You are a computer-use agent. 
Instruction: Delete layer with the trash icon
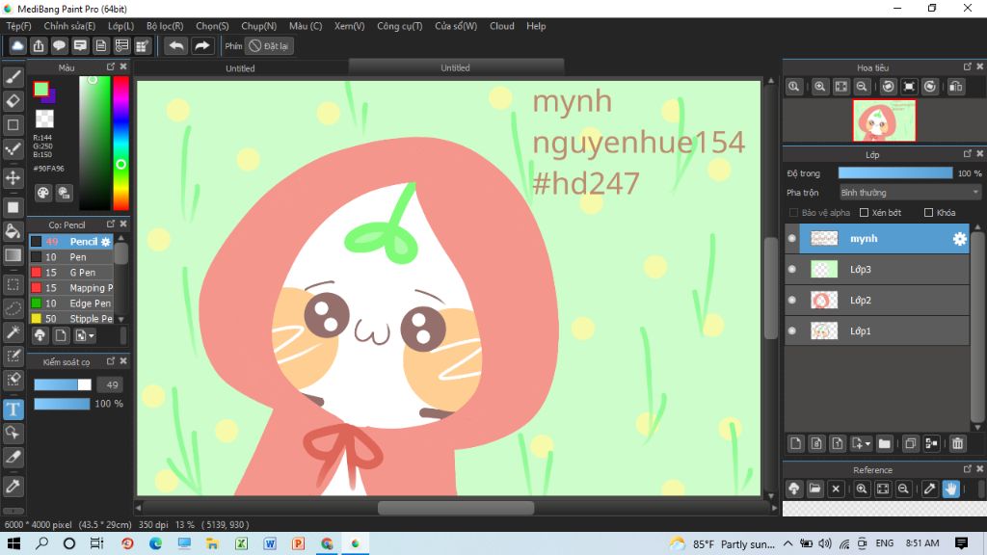[x=957, y=443]
